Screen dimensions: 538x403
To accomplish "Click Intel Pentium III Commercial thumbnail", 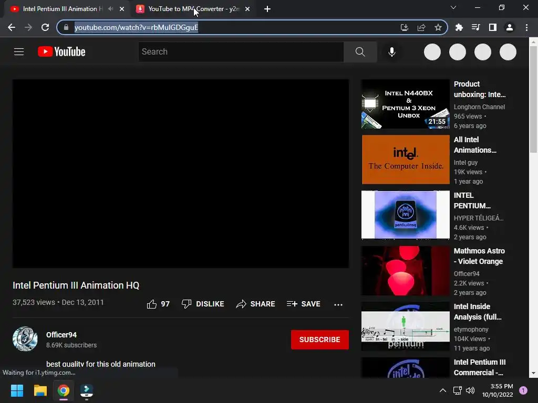I will (406, 368).
